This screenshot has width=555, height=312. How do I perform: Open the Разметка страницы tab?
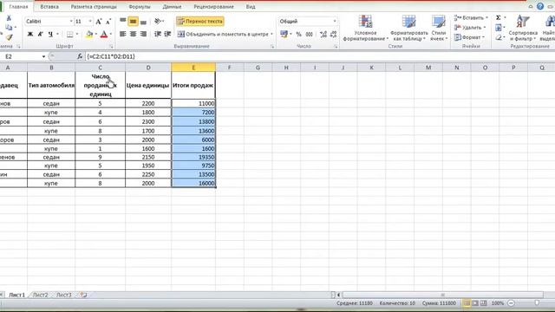coord(94,7)
